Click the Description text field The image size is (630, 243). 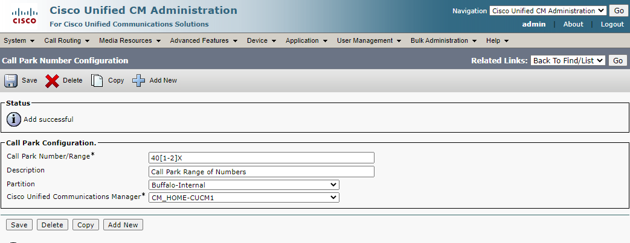tap(261, 172)
